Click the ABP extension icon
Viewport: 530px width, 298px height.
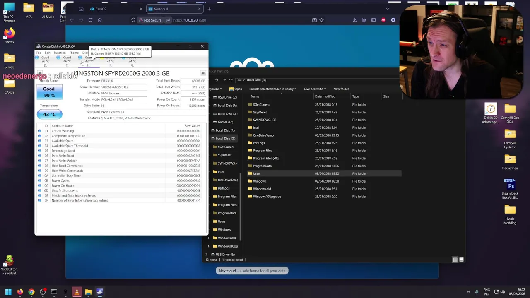[x=383, y=20]
